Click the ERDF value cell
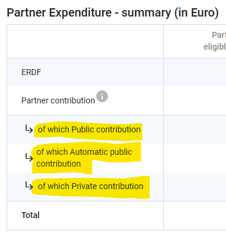The image size is (226, 234). click(195, 73)
